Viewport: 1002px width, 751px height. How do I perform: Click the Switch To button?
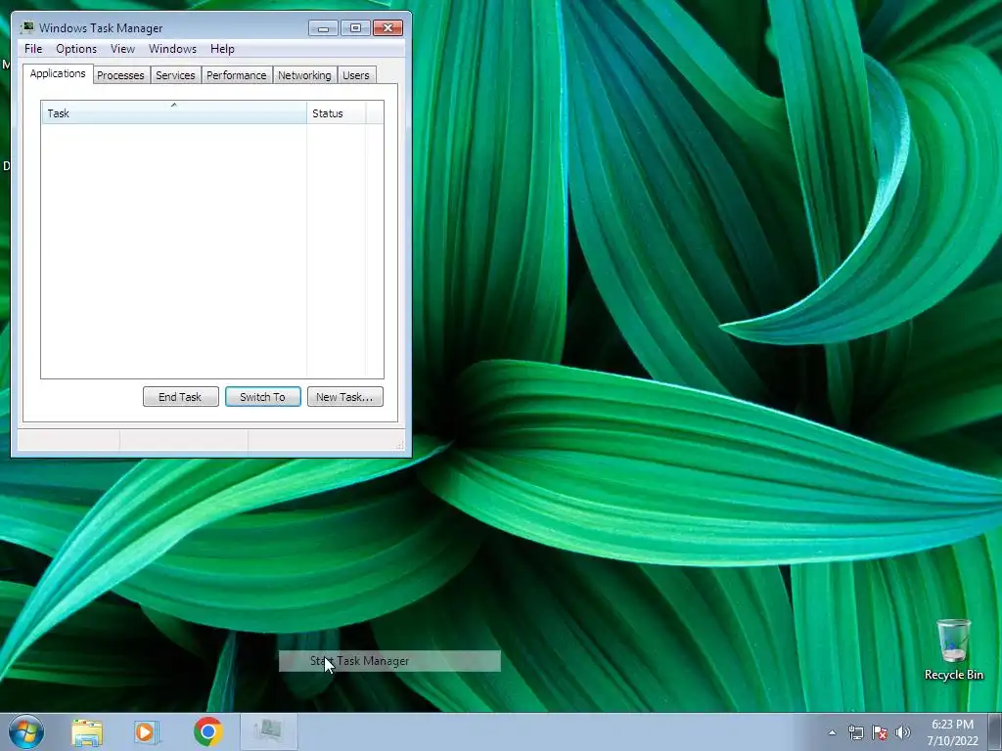tap(262, 397)
